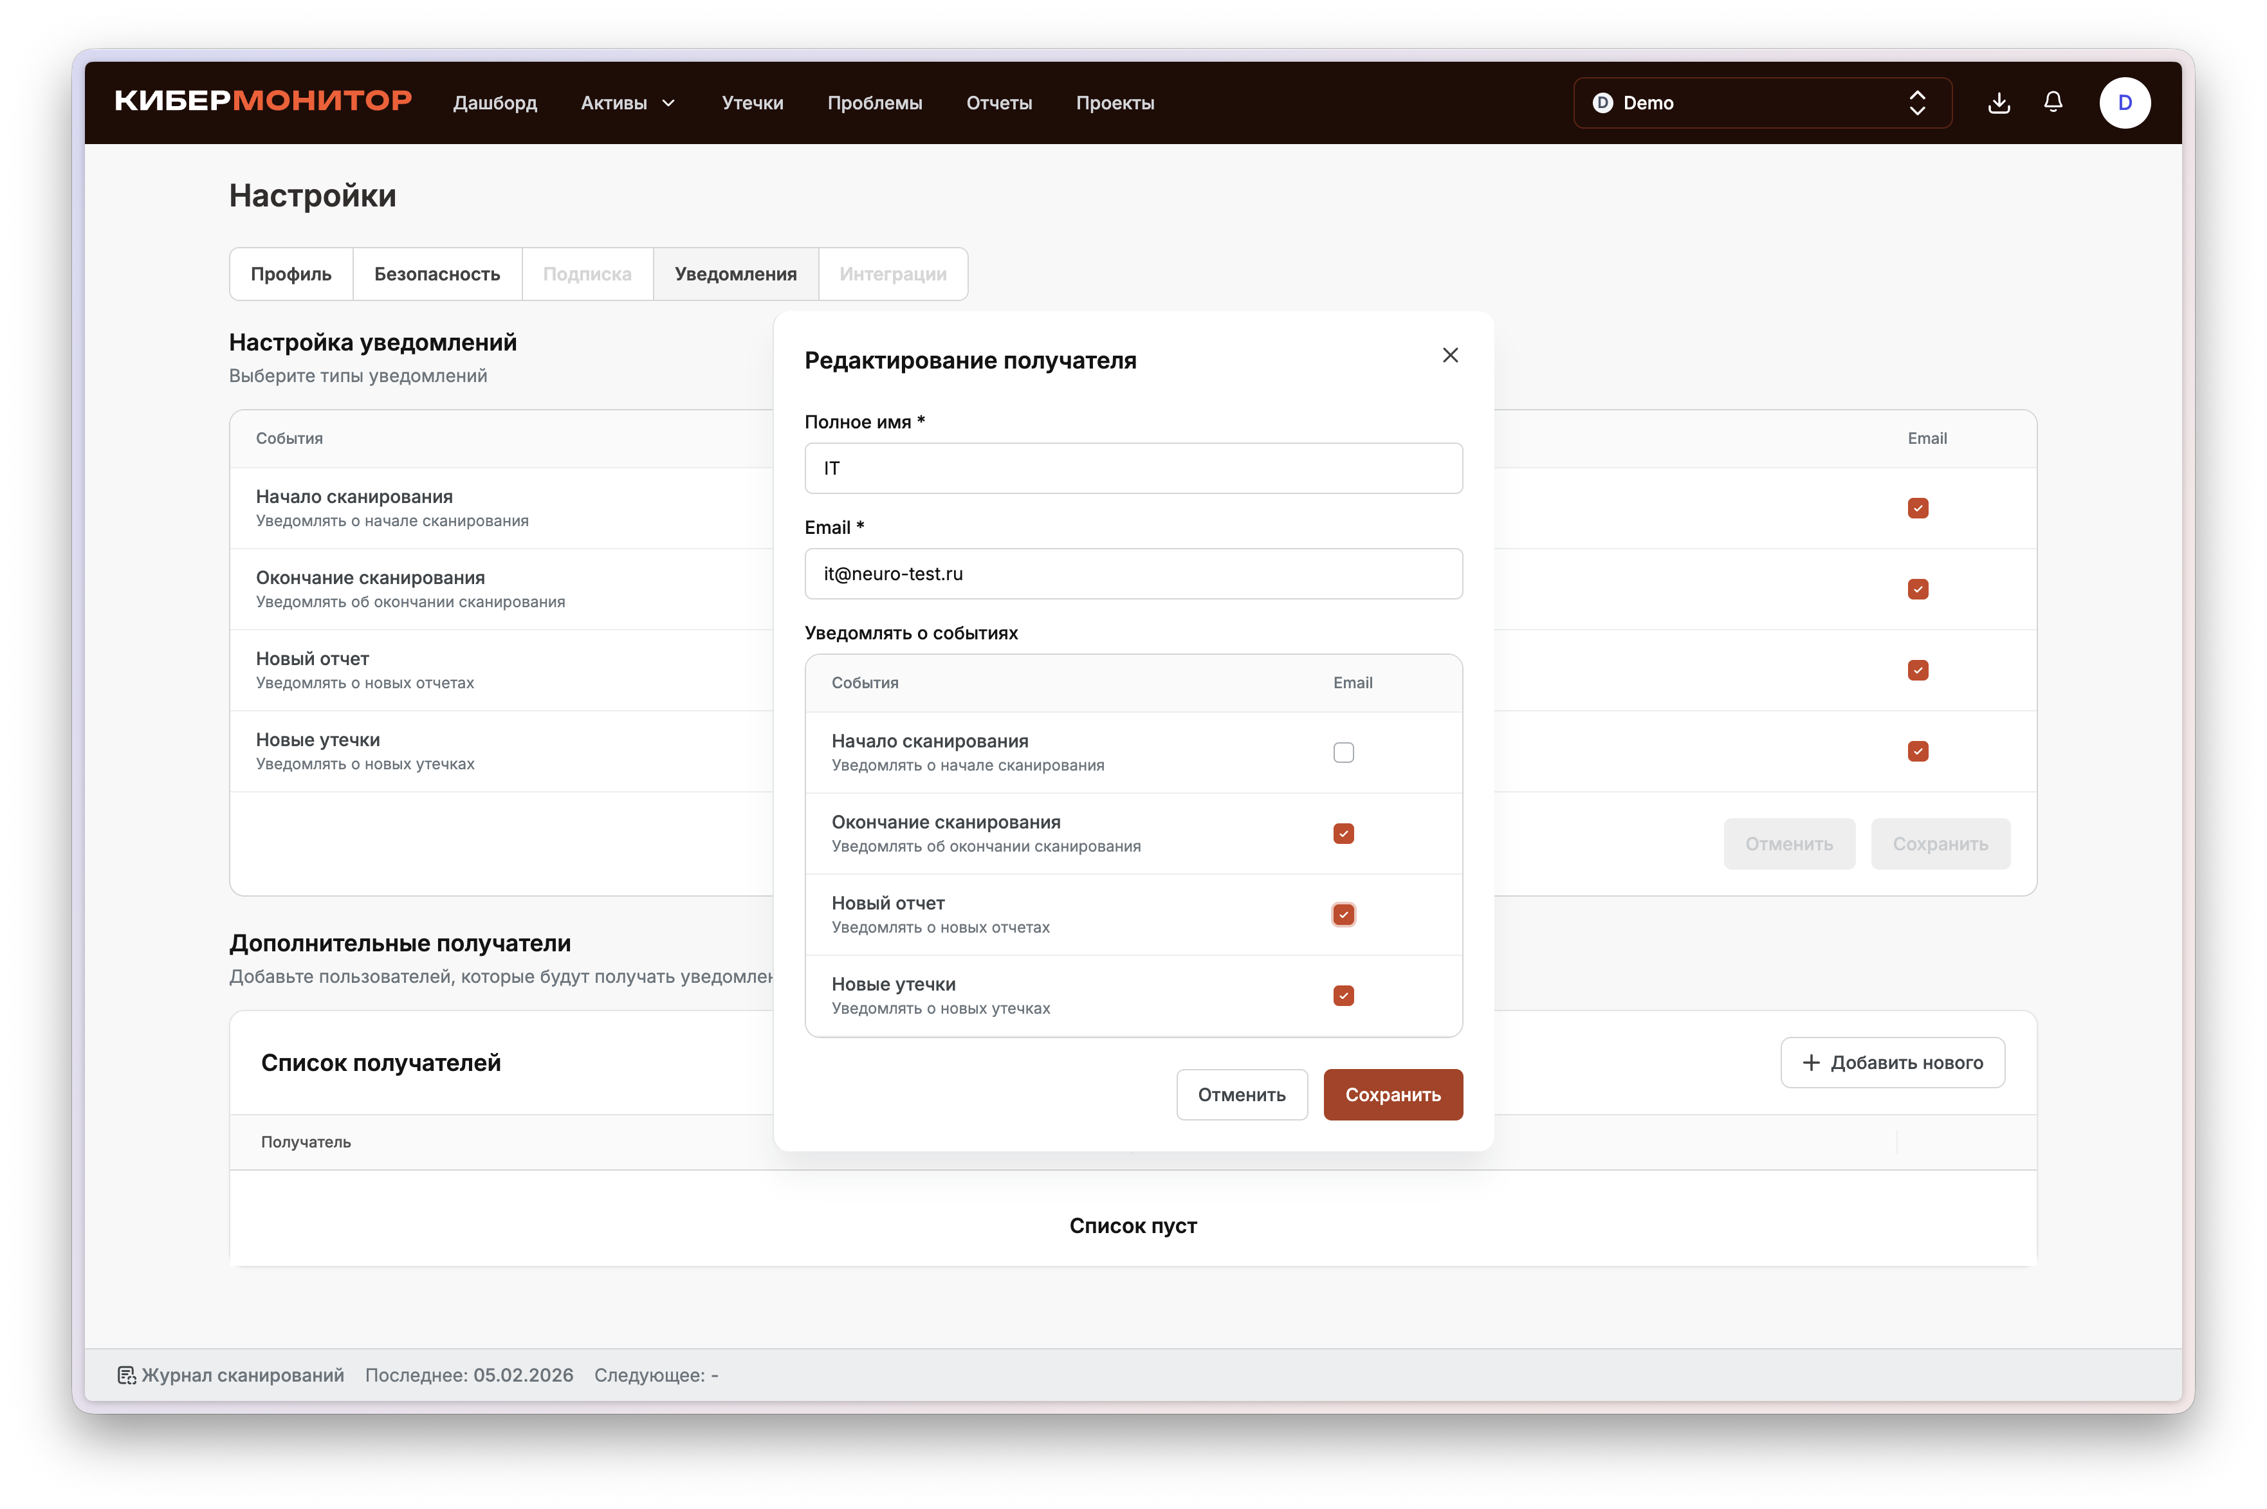Click the user avatar D icon
2267x1509 pixels.
[2125, 103]
